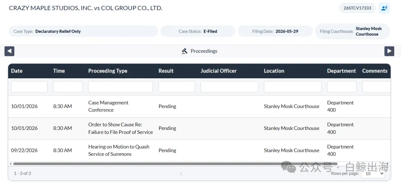Focus the Judicial Officer filter input

coord(229,86)
